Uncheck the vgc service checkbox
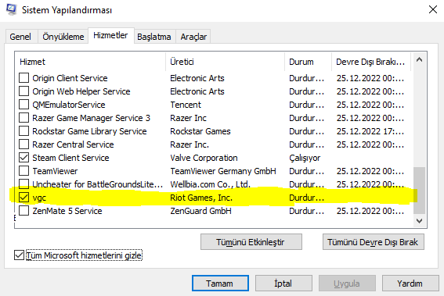Screen dimensions: 444x296 pos(23,197)
